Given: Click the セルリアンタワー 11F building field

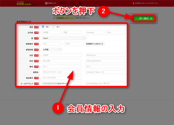Looking at the screenshot, I should (x=62, y=72).
